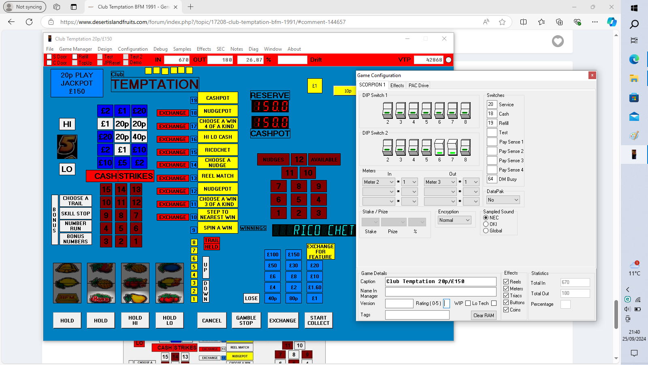The image size is (648, 365).
Task: Open Copilot icon in browser toolbar
Action: click(612, 22)
